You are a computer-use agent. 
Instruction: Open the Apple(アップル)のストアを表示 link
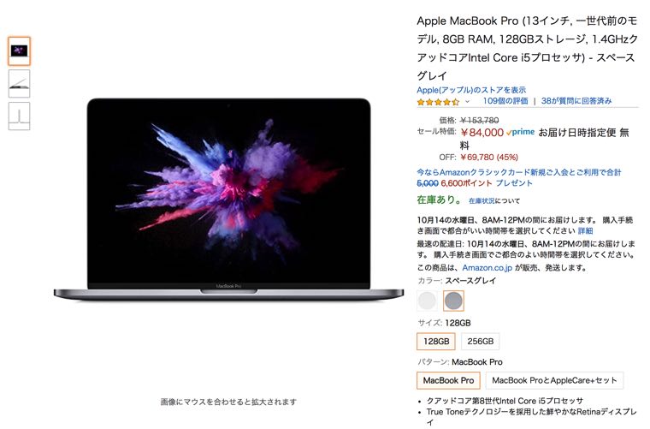point(471,90)
